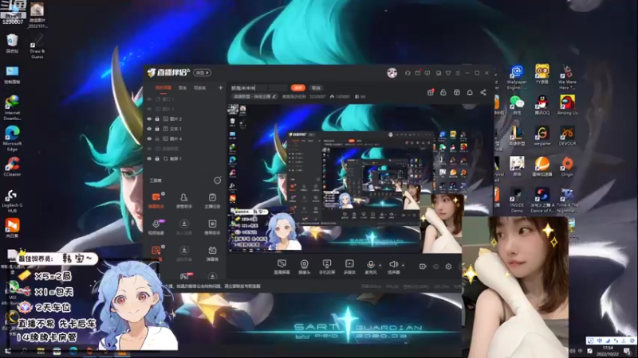
Task: Open Windows Start button on taskbar
Action: 7,351
